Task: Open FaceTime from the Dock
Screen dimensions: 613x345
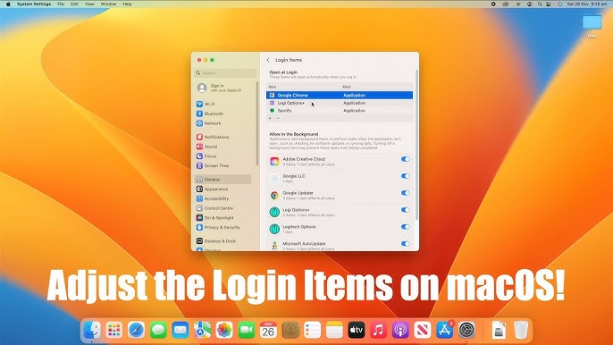Action: [x=247, y=330]
